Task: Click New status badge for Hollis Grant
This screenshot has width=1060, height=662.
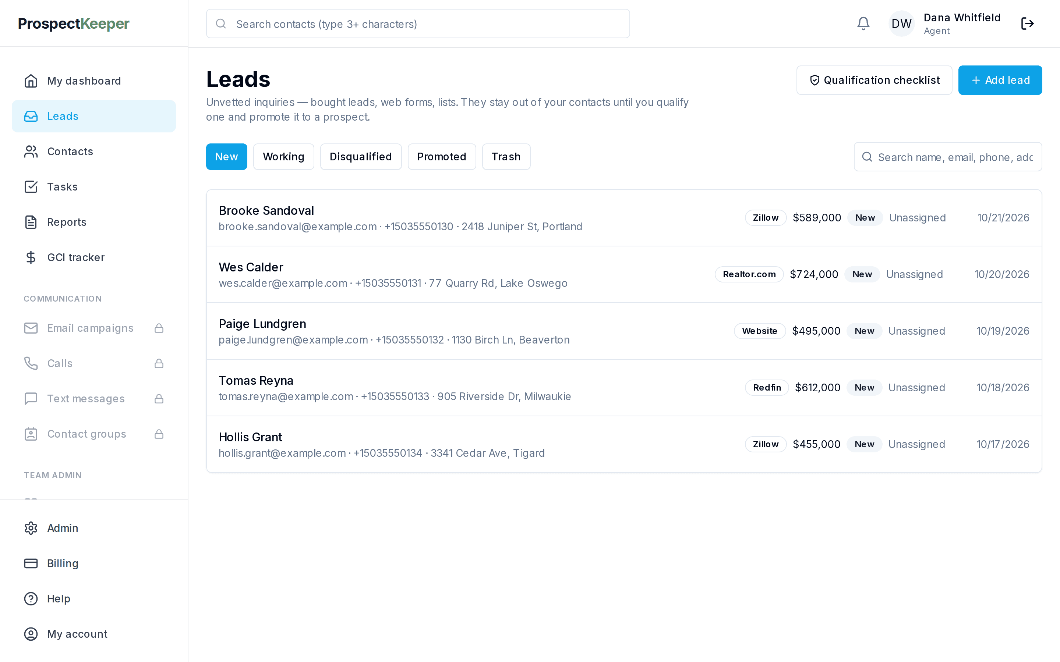Action: (x=864, y=444)
